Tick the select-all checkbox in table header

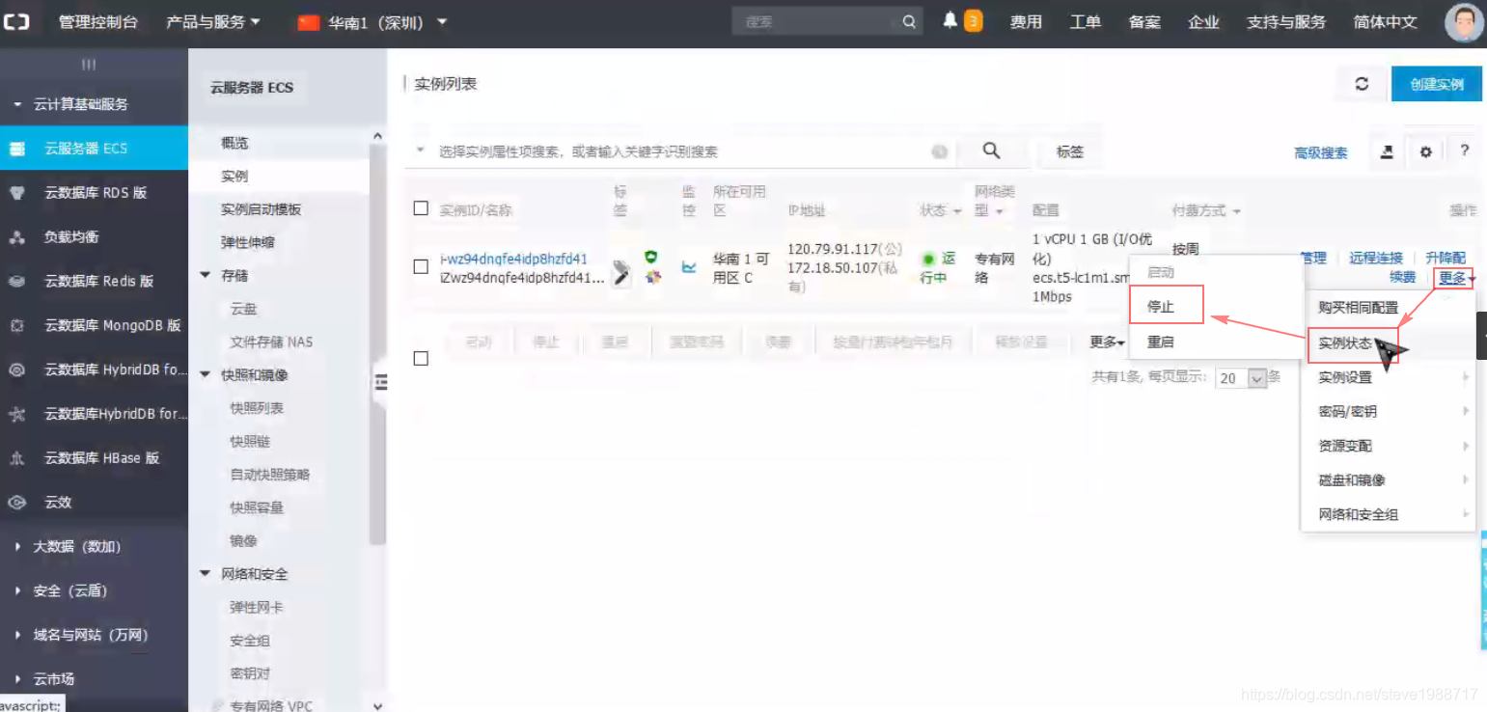420,208
